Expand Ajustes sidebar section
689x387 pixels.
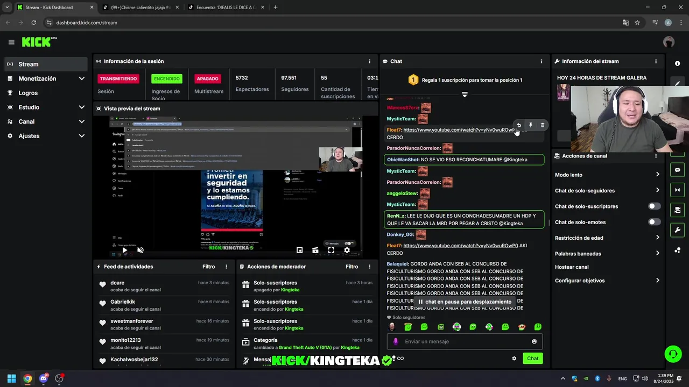[x=82, y=136]
